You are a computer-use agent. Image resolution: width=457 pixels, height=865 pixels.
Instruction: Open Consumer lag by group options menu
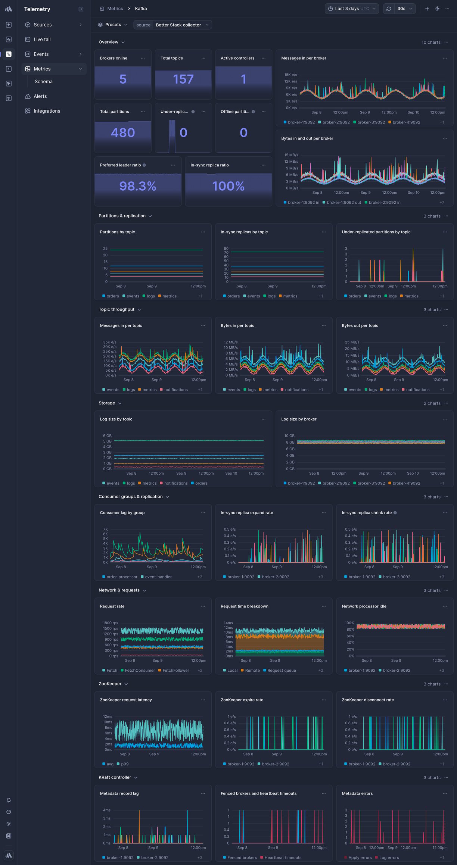point(203,513)
